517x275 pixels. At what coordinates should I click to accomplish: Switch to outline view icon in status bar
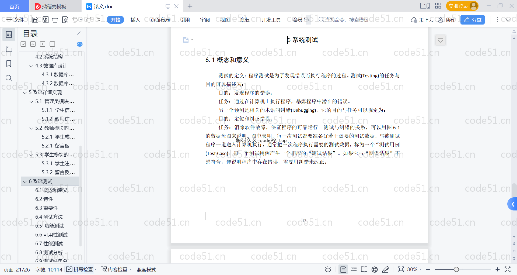pos(354,269)
